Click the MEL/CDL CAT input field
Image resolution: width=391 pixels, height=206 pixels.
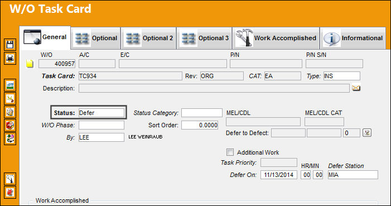[324, 122]
